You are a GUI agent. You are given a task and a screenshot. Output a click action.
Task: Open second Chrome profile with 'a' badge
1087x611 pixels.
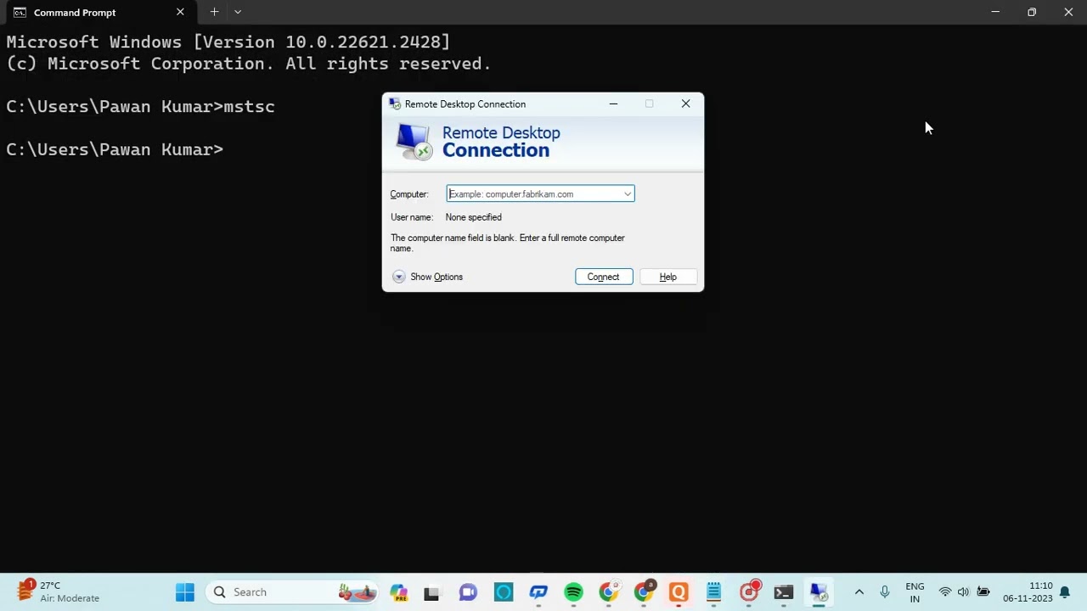[x=644, y=591]
